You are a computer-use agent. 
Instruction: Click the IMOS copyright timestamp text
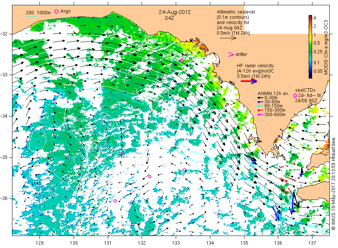click(x=333, y=184)
